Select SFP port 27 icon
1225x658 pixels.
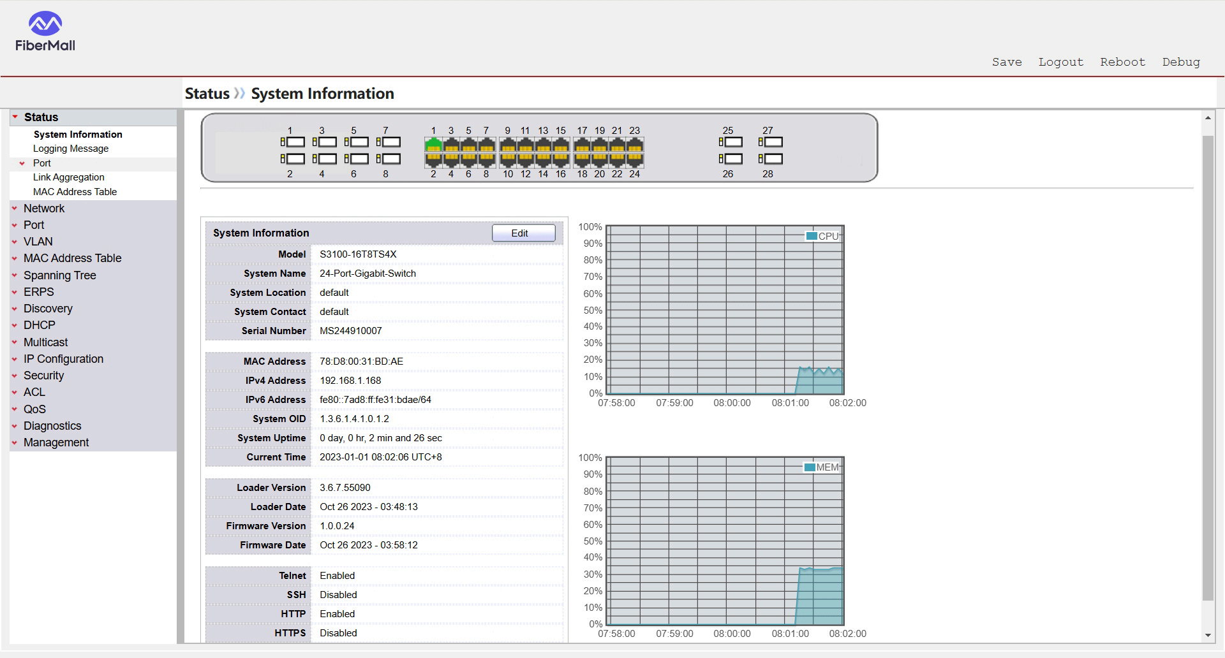pos(771,142)
